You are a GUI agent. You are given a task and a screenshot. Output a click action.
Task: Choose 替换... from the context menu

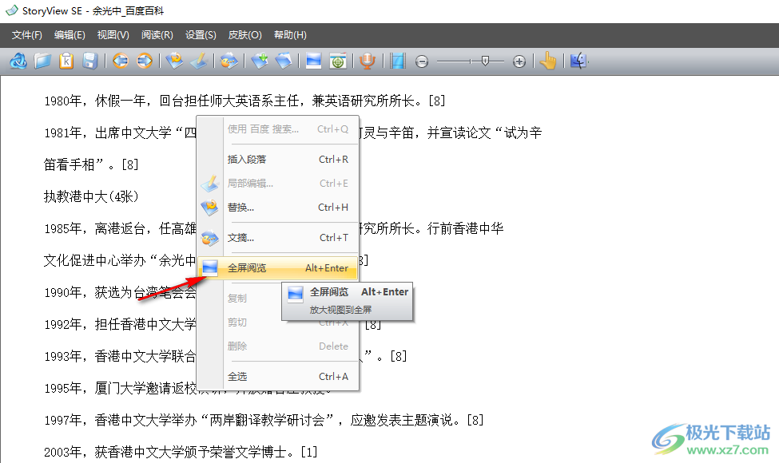click(278, 208)
